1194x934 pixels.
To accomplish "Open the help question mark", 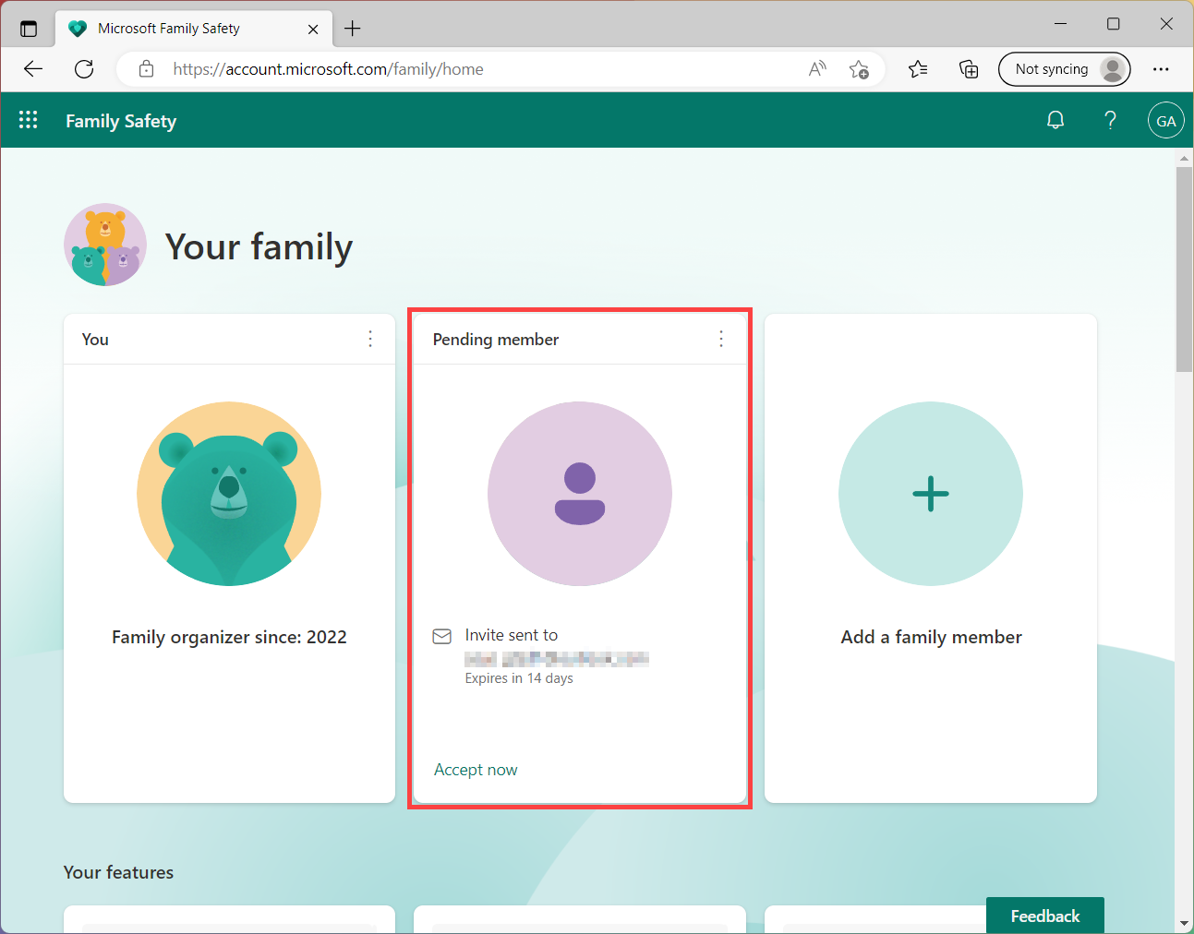I will point(1111,120).
